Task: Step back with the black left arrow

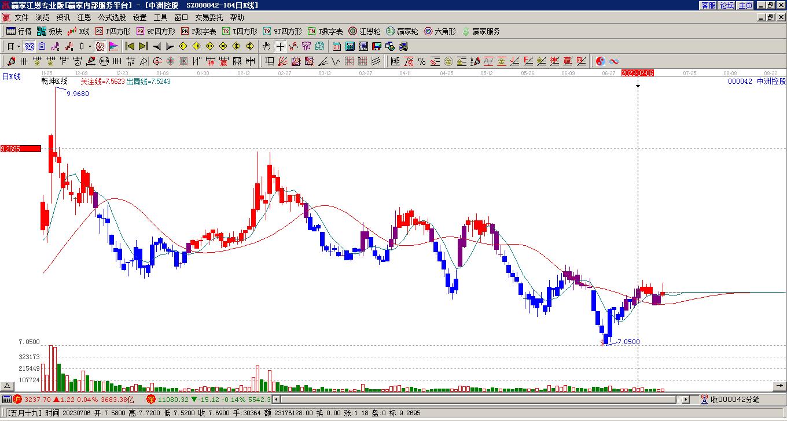Action: [x=156, y=46]
